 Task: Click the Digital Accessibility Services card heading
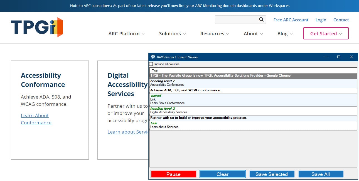coord(128,84)
